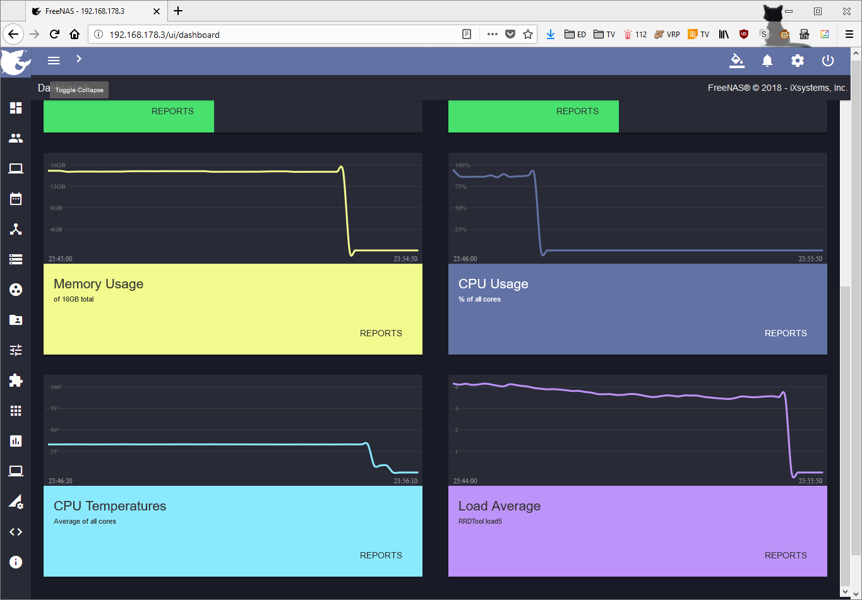Open Directory Services circular dots icon
This screenshot has width=862, height=600.
pyautogui.click(x=16, y=290)
